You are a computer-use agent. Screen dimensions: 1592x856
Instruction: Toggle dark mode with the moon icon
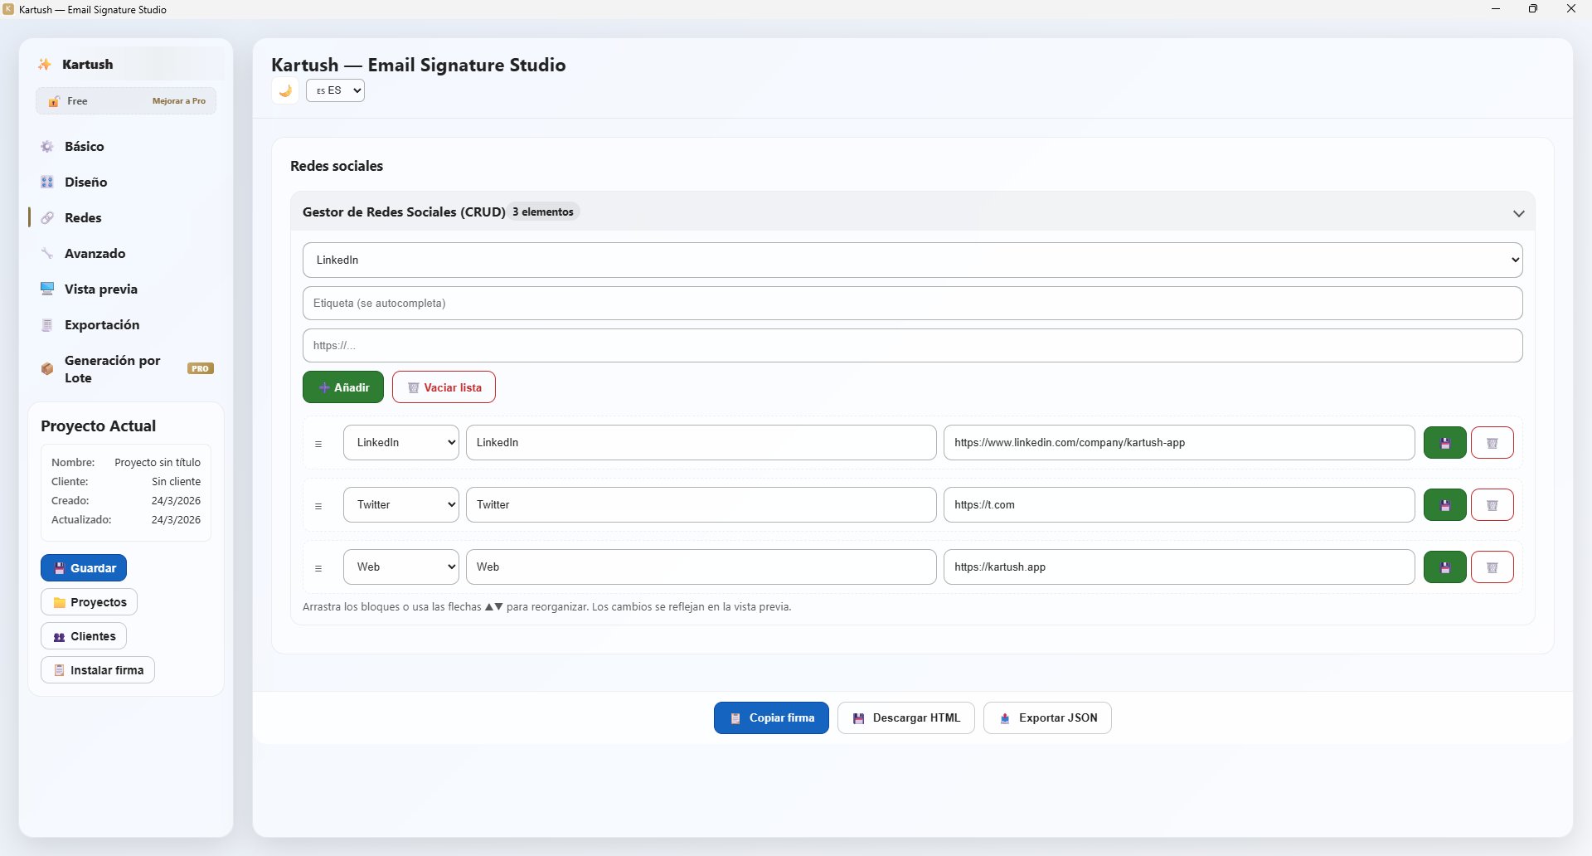pos(285,91)
